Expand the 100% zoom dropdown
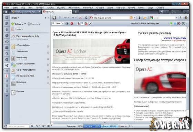This screenshot has height=132, width=193. tap(63, 23)
